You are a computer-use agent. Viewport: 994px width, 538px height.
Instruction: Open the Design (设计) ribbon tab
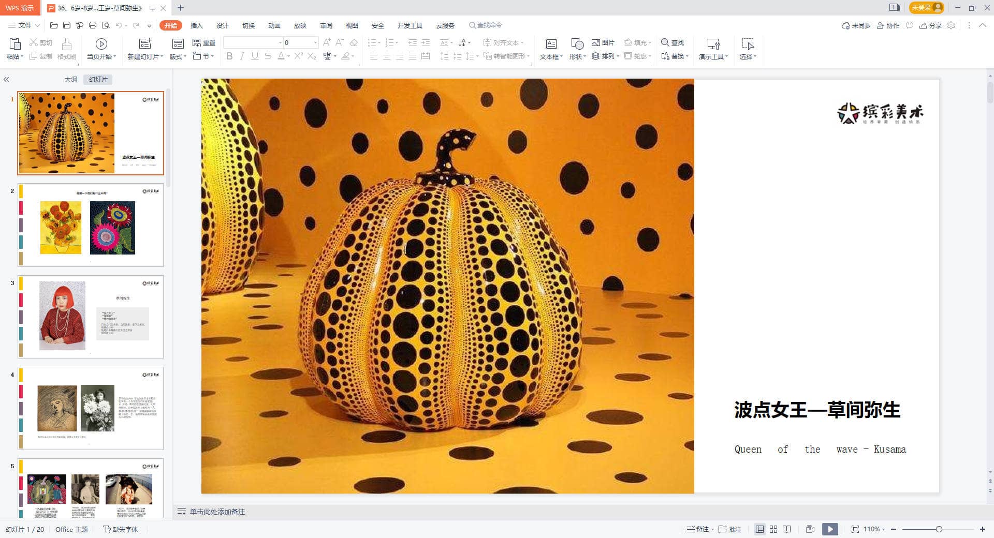223,25
